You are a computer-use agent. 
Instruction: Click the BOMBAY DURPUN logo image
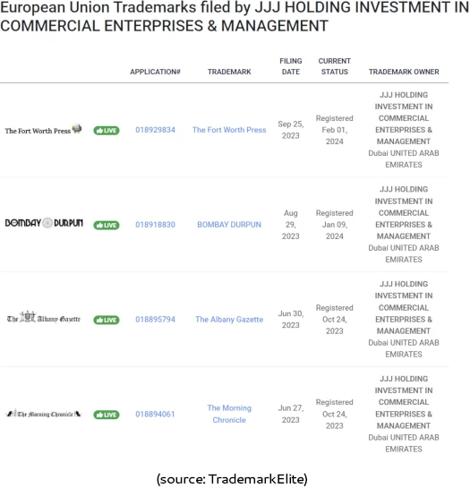(44, 223)
